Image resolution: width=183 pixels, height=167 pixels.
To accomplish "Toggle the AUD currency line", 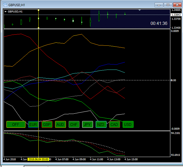I will pyautogui.click(x=60, y=125).
